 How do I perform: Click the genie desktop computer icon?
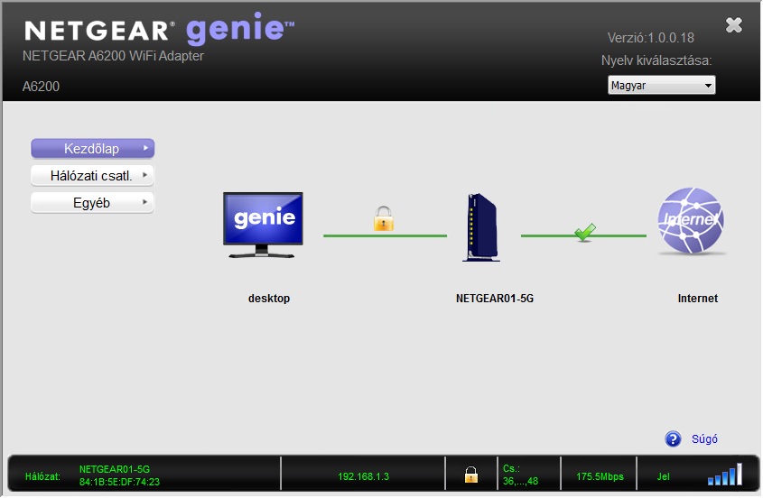pos(263,225)
